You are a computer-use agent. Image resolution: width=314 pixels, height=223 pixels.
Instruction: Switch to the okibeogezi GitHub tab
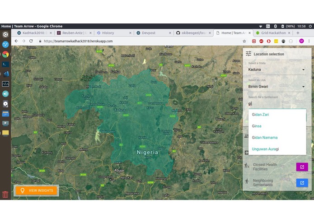coord(193,33)
